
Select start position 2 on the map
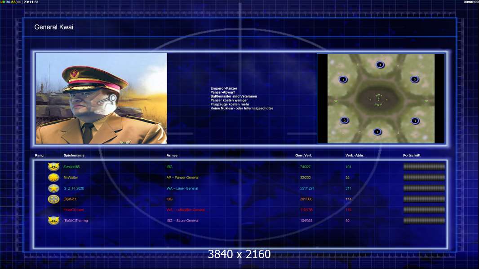[x=345, y=120]
